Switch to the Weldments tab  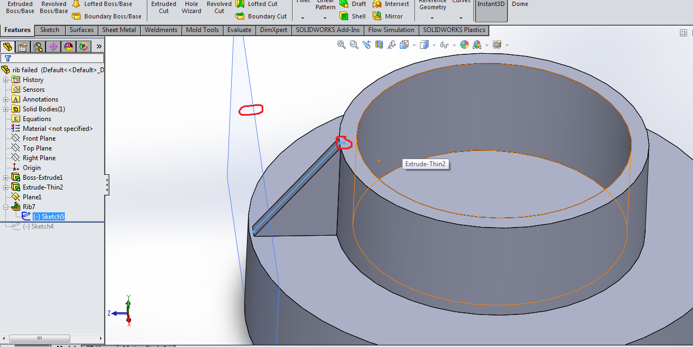click(161, 30)
